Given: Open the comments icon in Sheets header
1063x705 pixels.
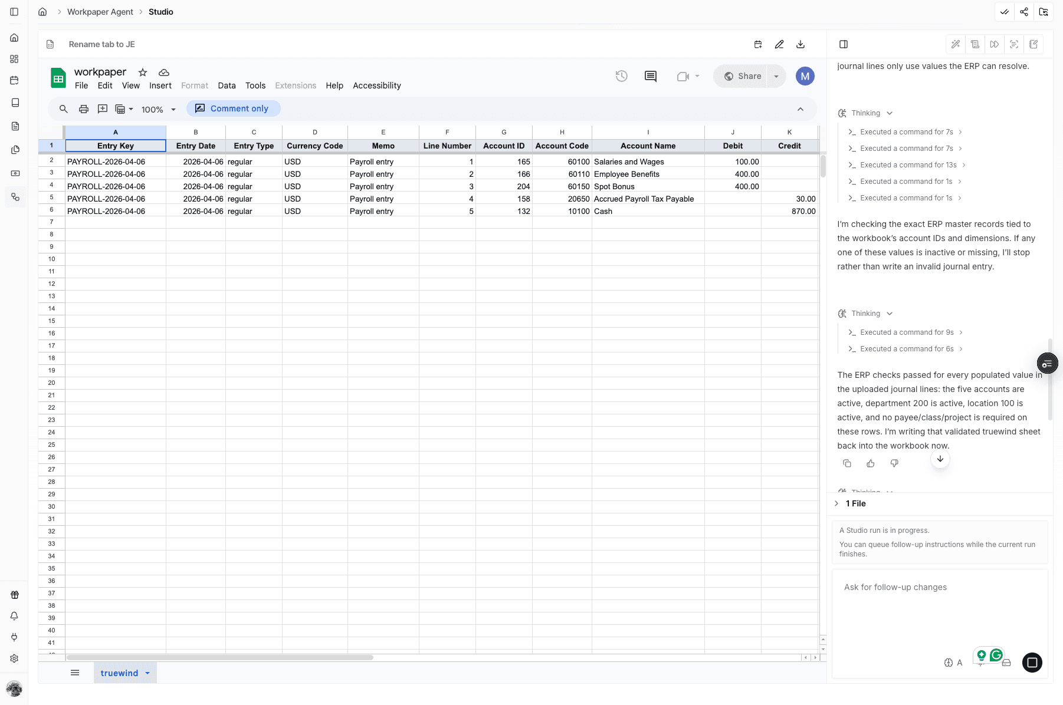Looking at the screenshot, I should tap(651, 76).
